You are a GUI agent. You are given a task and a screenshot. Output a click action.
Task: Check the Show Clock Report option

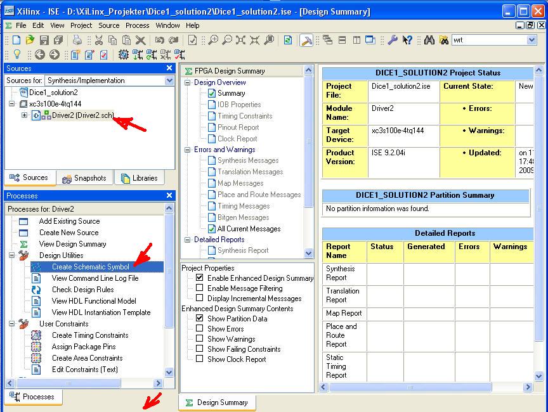(x=200, y=359)
